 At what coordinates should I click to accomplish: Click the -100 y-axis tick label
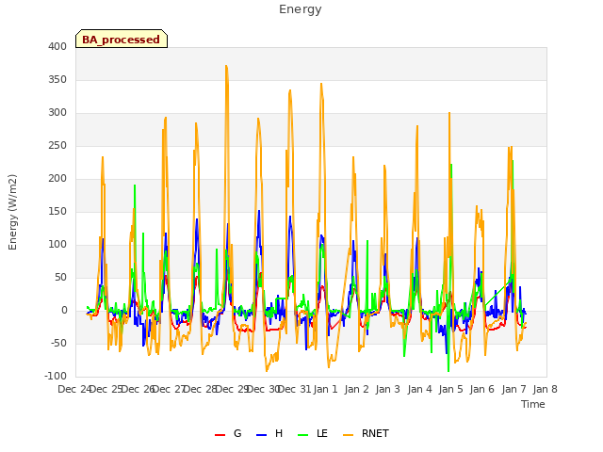pos(56,377)
